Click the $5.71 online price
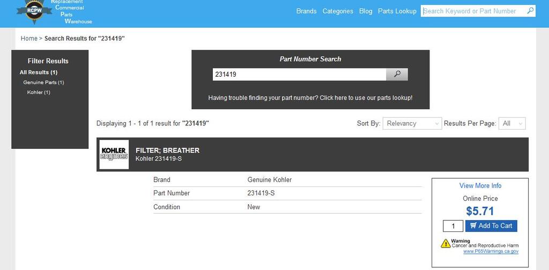The width and height of the screenshot is (549, 270). (480, 211)
